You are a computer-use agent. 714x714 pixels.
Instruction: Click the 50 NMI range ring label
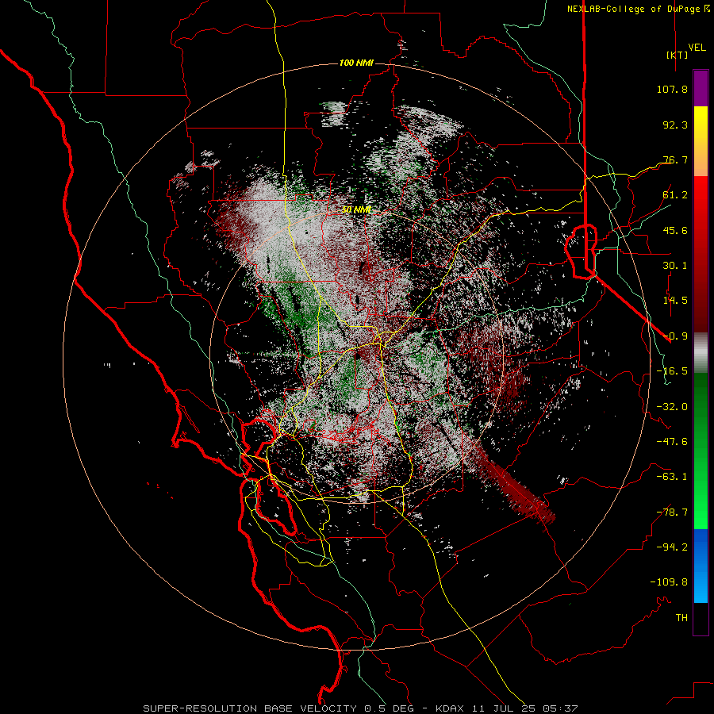coord(356,209)
